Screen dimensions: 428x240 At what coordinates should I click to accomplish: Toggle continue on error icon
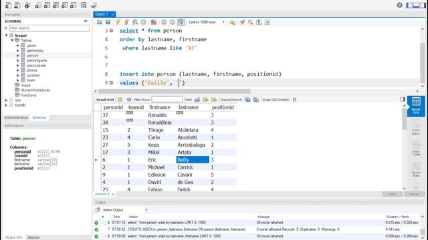(154, 22)
